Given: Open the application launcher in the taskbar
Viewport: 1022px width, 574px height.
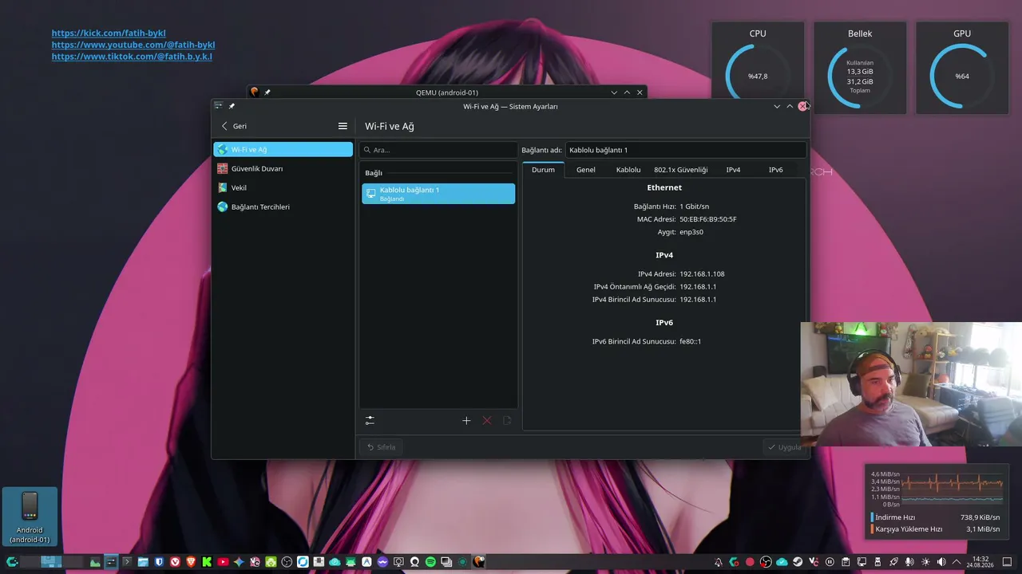Looking at the screenshot, I should [12, 562].
